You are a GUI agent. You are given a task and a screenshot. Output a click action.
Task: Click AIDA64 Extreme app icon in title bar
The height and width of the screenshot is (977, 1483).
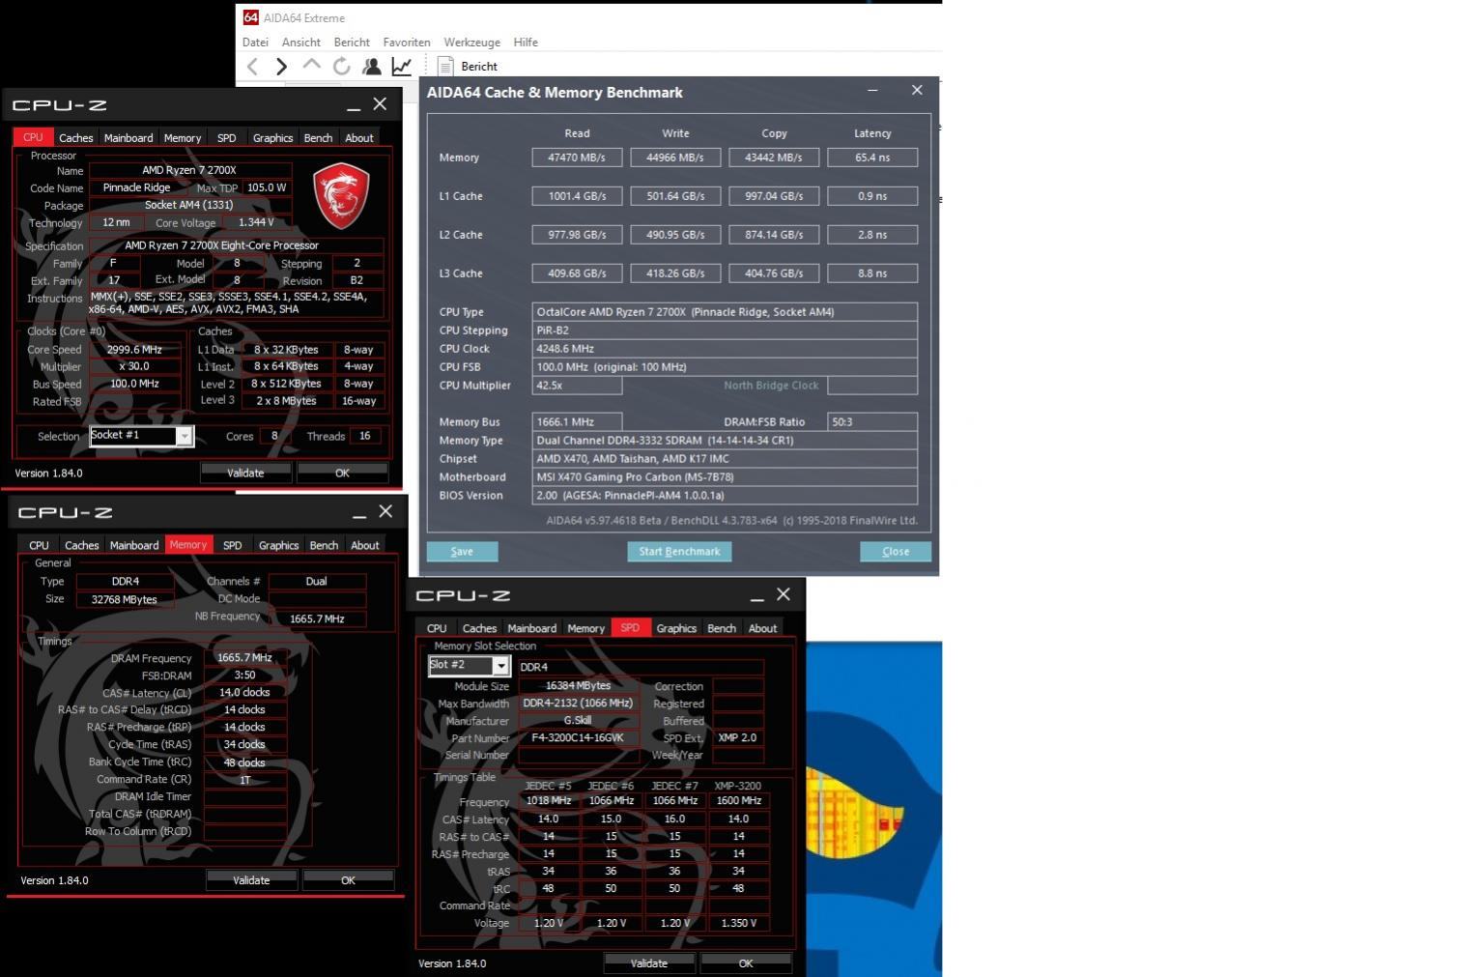pyautogui.click(x=250, y=17)
